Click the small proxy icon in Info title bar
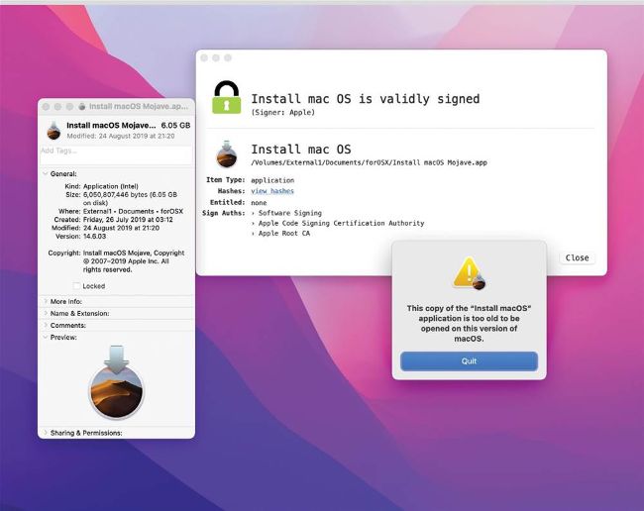This screenshot has height=511, width=644. (82, 106)
